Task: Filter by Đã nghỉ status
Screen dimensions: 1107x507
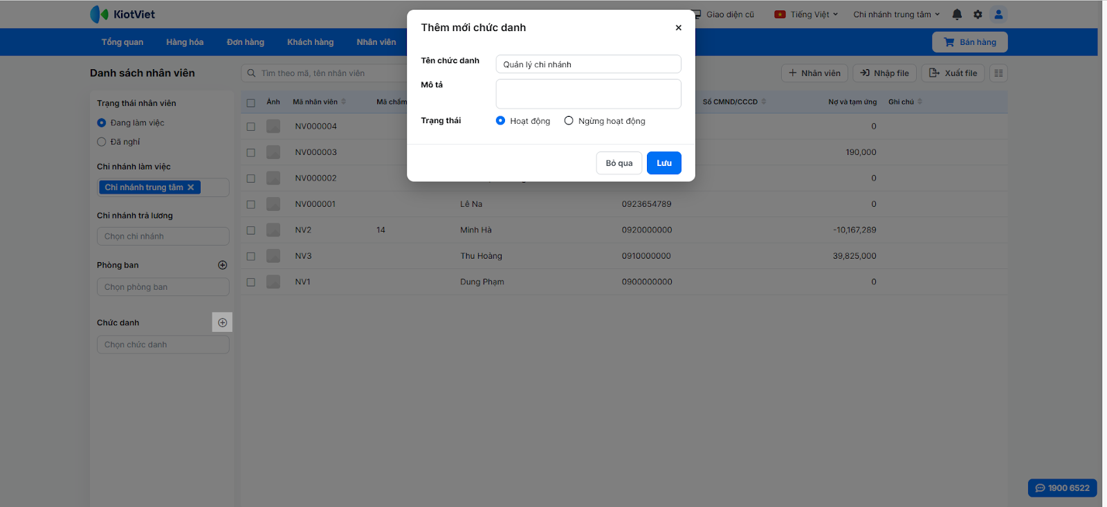Action: (x=102, y=142)
